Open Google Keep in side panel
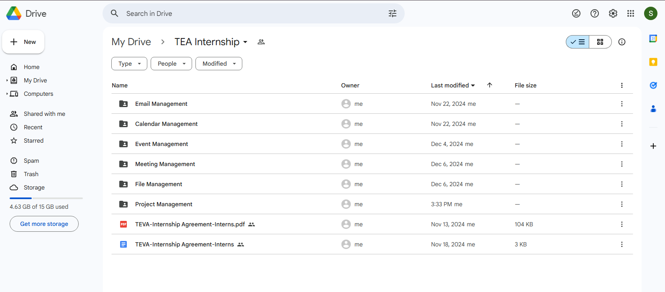Image resolution: width=665 pixels, height=292 pixels. click(x=653, y=62)
